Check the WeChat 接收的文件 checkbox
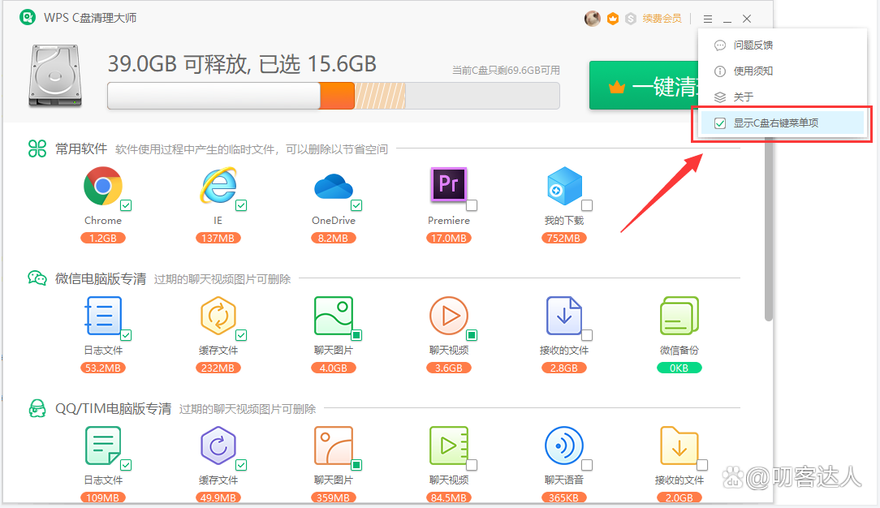This screenshot has height=508, width=880. [587, 335]
